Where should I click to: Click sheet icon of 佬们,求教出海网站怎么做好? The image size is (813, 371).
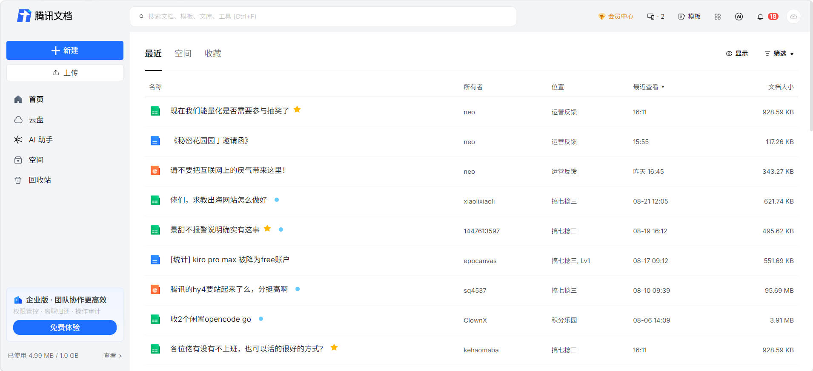point(155,200)
